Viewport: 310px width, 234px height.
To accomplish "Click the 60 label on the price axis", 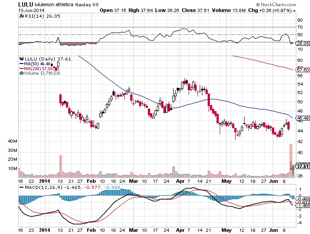I will 300,60.
